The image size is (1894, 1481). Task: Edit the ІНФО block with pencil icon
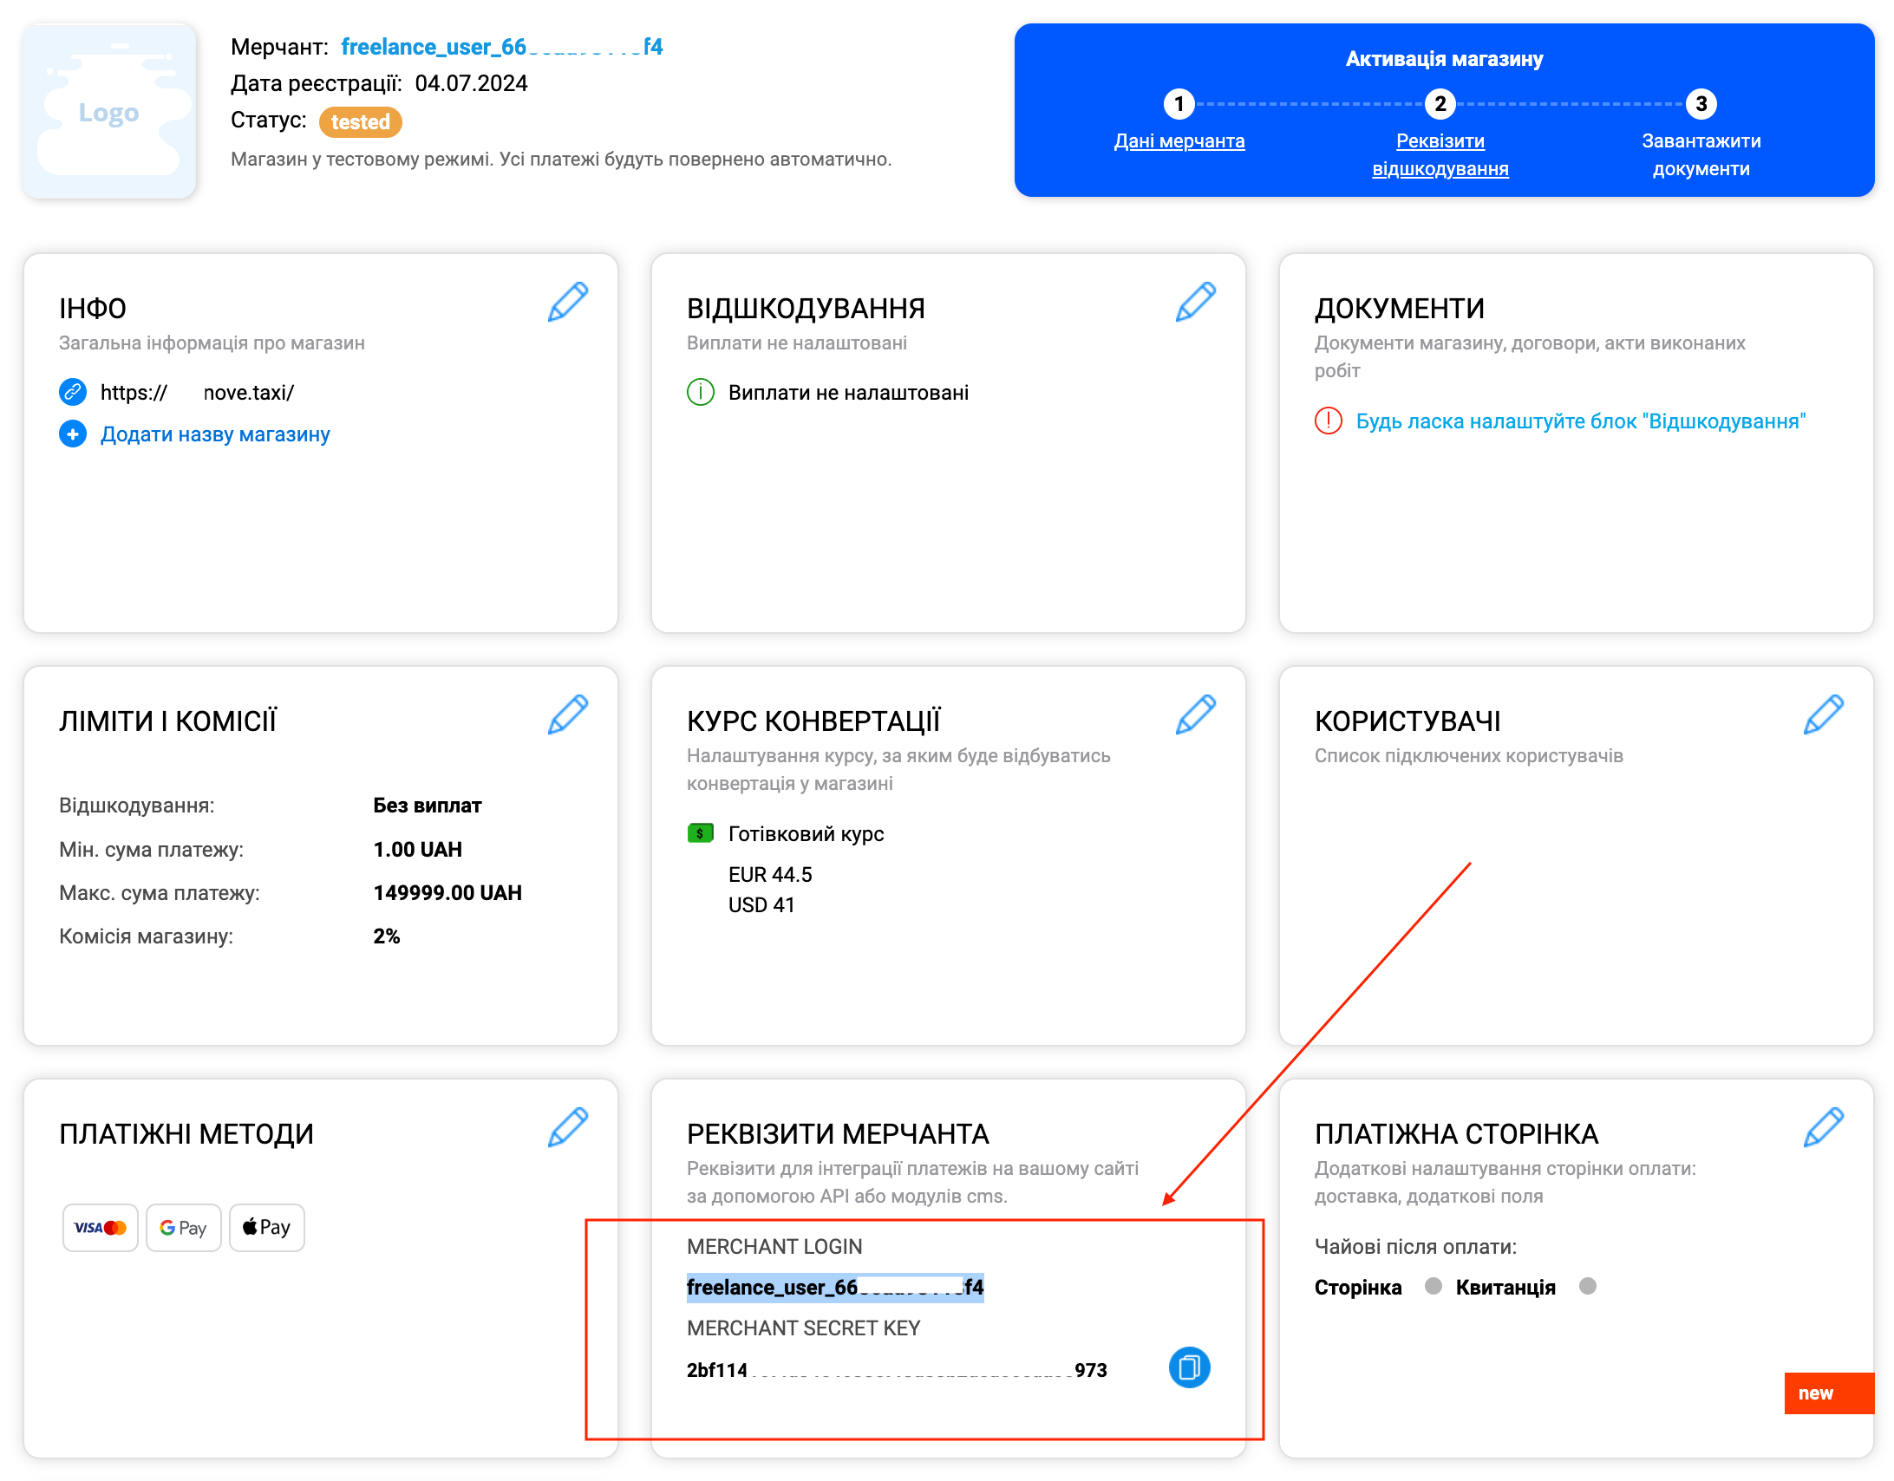click(568, 302)
